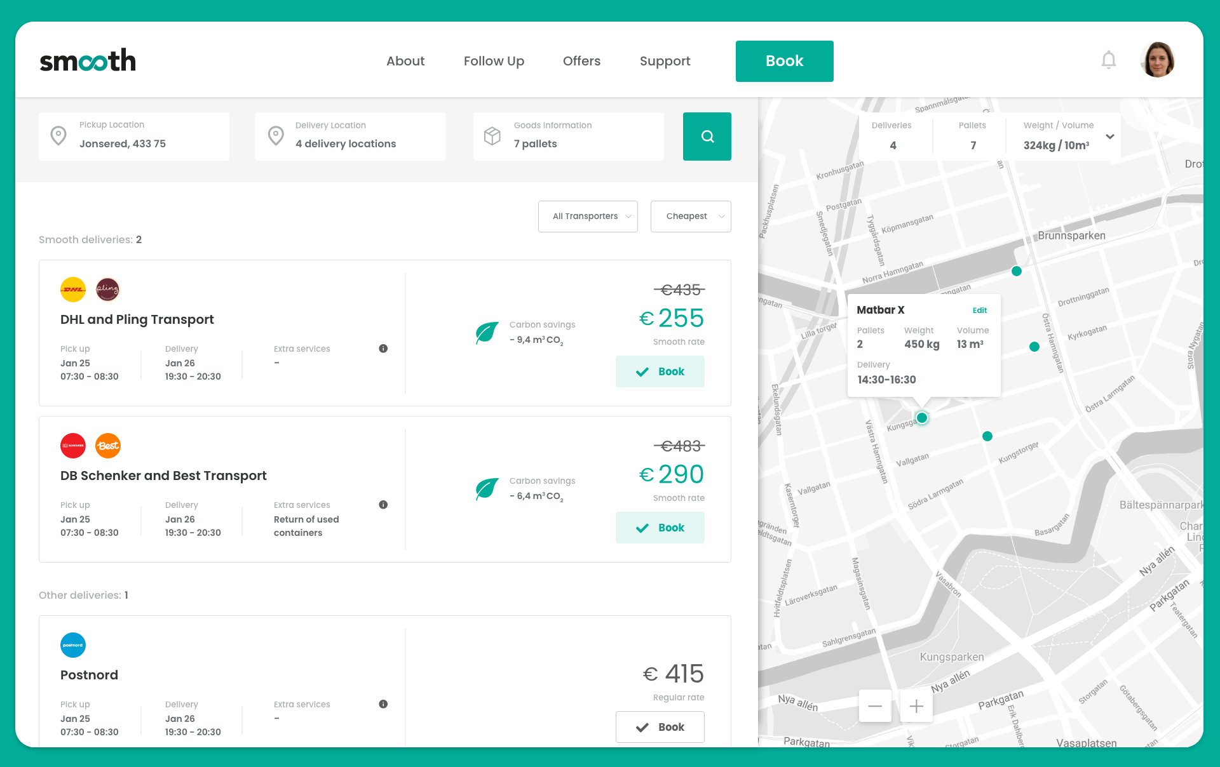Click the Postnord blue logo
Screen dimensions: 1220x767
pyautogui.click(x=73, y=645)
